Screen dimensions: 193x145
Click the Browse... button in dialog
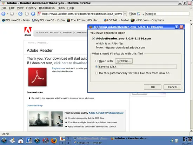pyautogui.click(x=124, y=61)
